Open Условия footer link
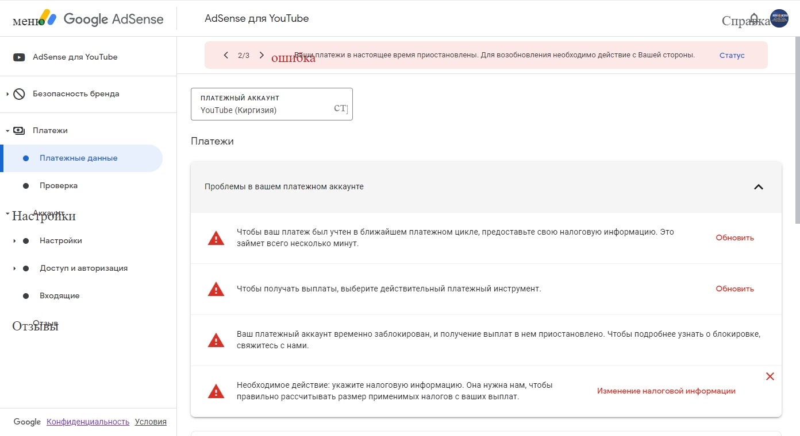The height and width of the screenshot is (436, 800). (151, 422)
